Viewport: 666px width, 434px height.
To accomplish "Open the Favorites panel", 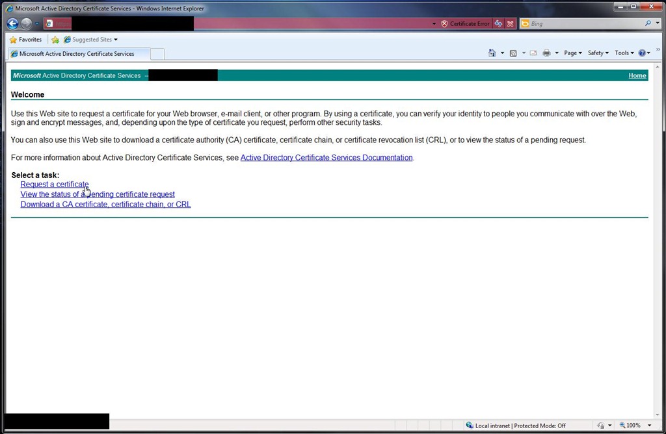I will [26, 40].
